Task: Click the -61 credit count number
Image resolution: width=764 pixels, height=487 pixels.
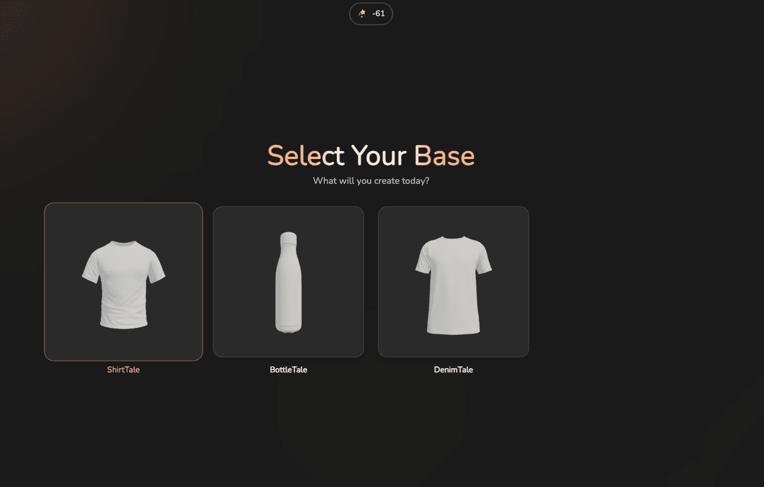Action: tap(379, 14)
